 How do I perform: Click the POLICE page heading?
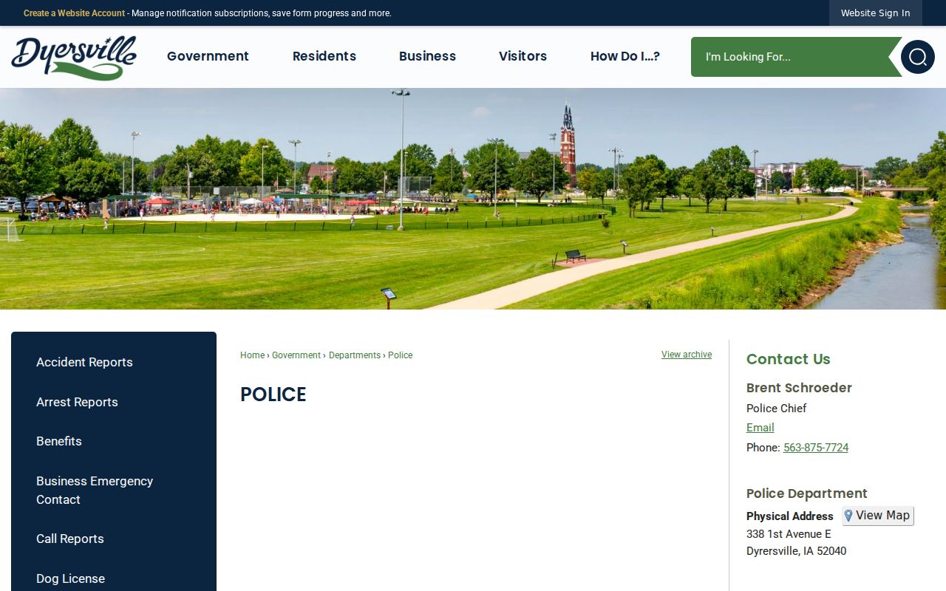point(273,394)
